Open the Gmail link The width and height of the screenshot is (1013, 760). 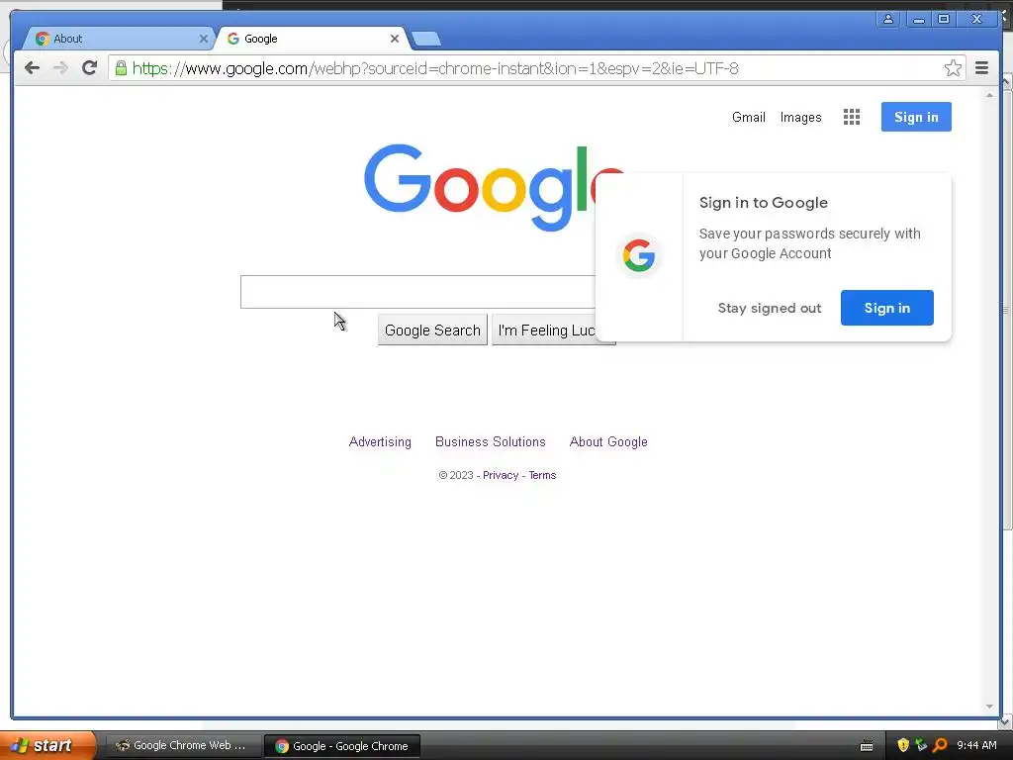click(748, 117)
